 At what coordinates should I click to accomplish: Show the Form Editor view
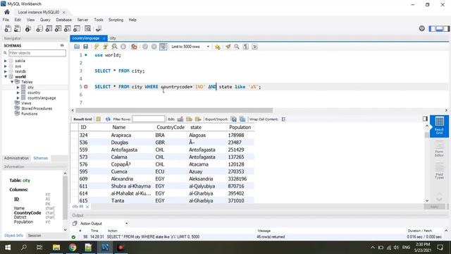pos(439,149)
